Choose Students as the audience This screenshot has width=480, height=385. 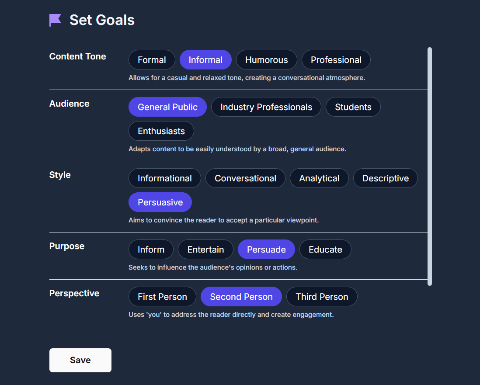353,107
